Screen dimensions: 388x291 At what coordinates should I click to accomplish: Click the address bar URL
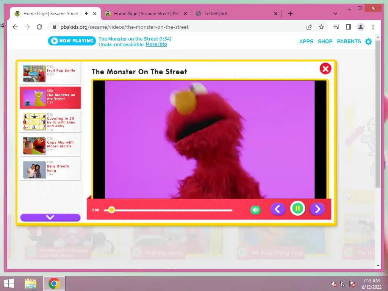tap(124, 27)
